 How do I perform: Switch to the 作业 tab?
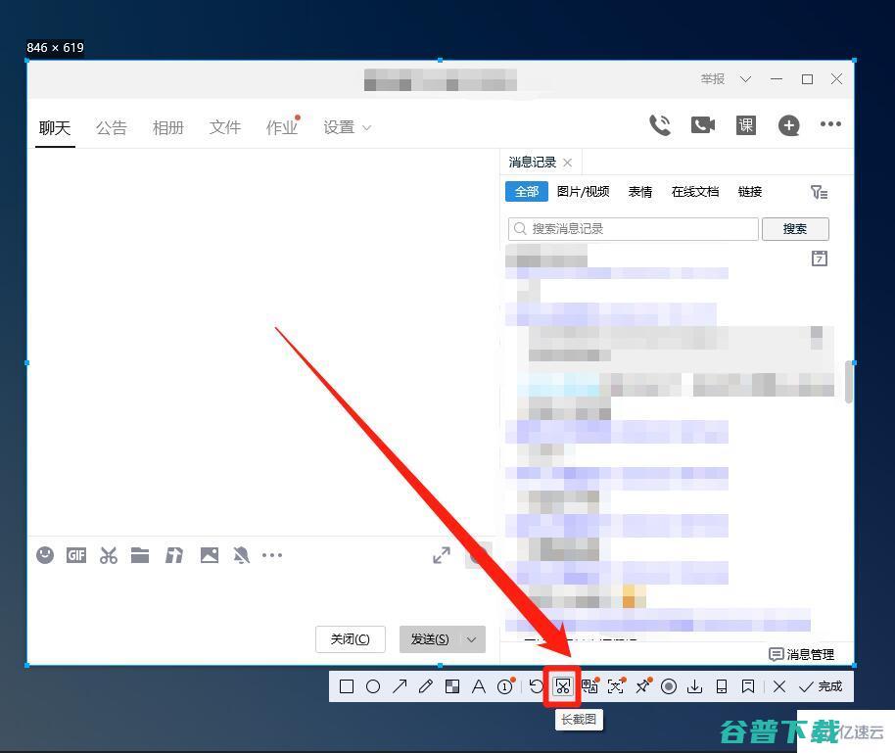(x=283, y=126)
